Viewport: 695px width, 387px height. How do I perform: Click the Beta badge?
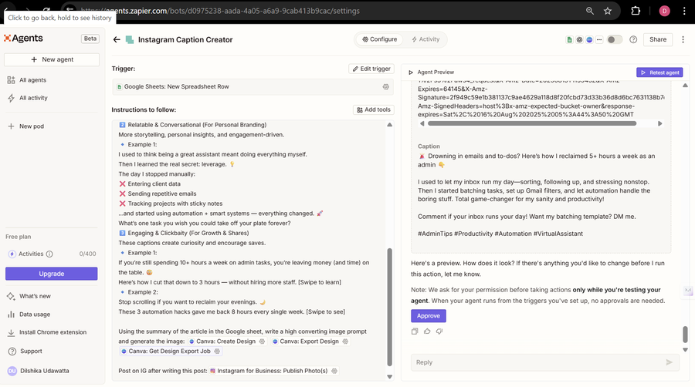[x=90, y=39]
